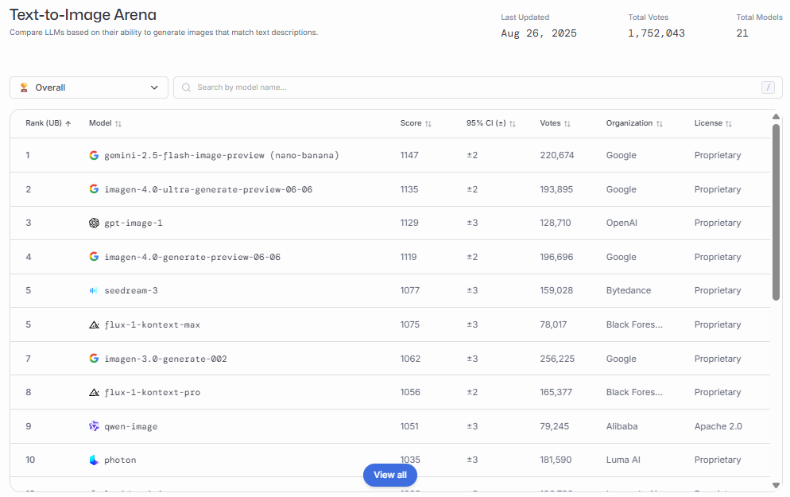Click Google icon beside imagen-4.0-ultra-generate-preview-06-06

click(x=94, y=189)
